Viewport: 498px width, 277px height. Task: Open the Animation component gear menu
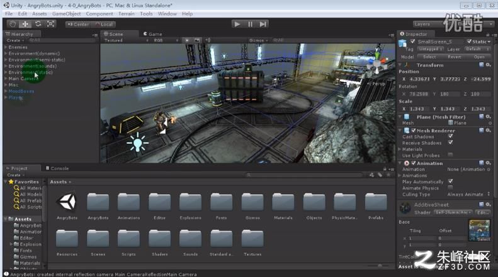[488, 163]
